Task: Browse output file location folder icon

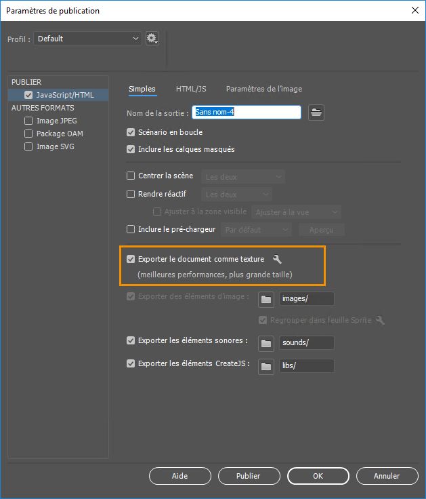Action: click(x=316, y=113)
